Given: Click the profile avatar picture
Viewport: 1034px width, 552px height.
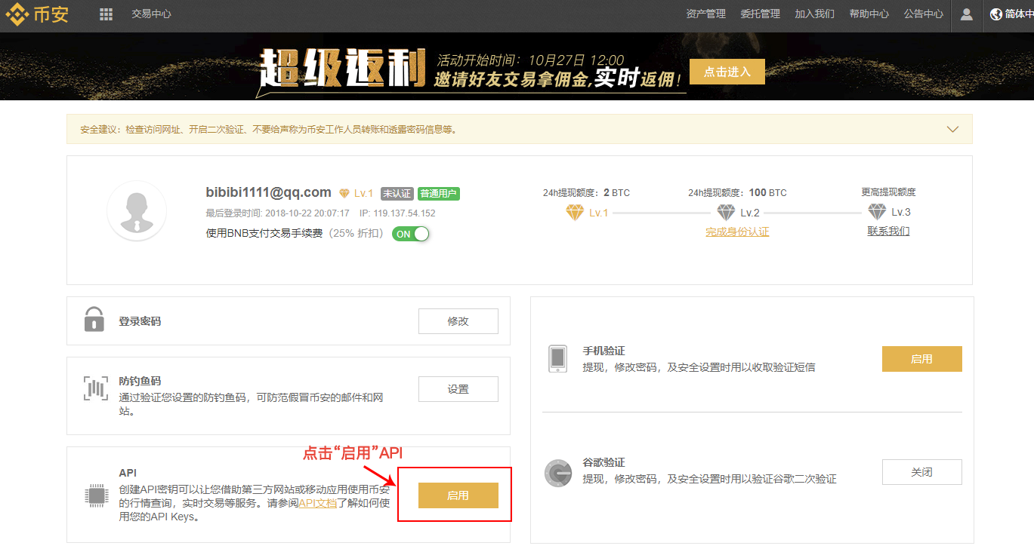Looking at the screenshot, I should (x=136, y=210).
